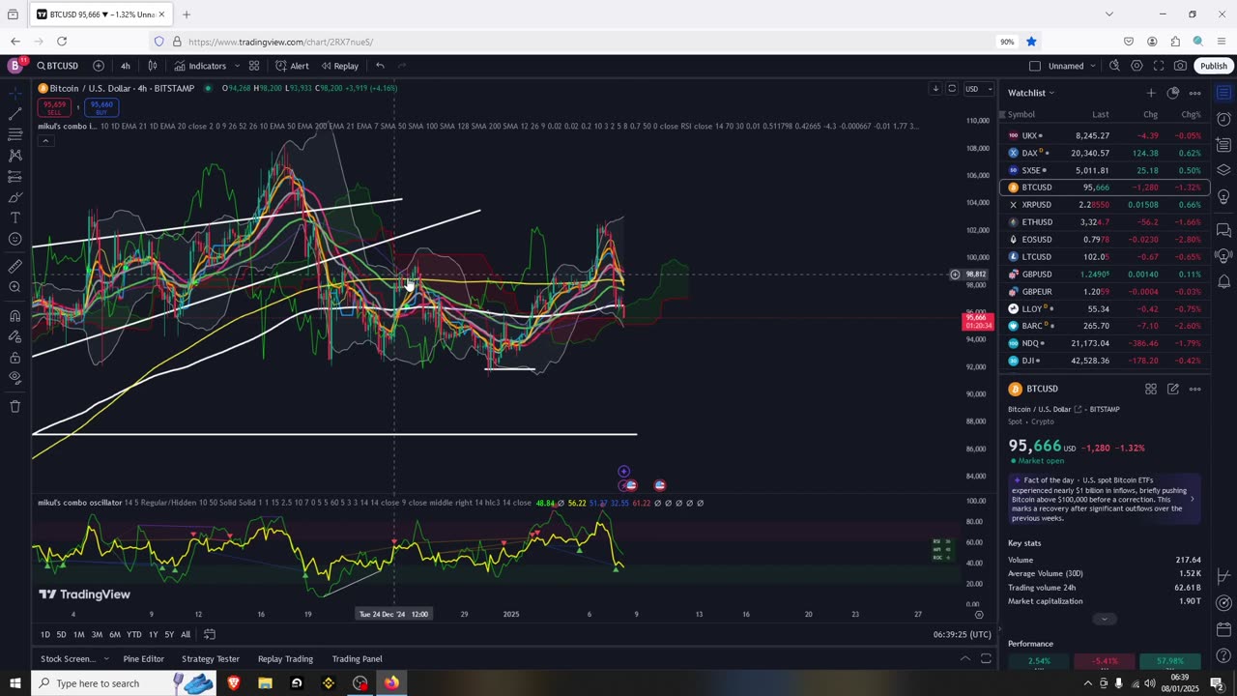Screen dimensions: 1237x696
Task: Open the symbol note edit icon
Action: coord(1173,389)
